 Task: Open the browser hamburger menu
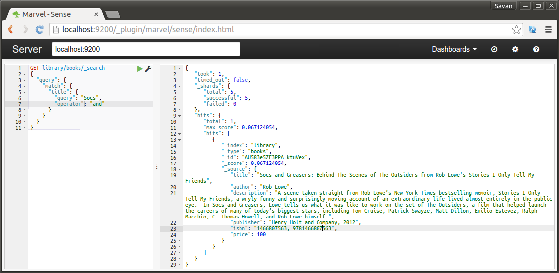point(548,30)
